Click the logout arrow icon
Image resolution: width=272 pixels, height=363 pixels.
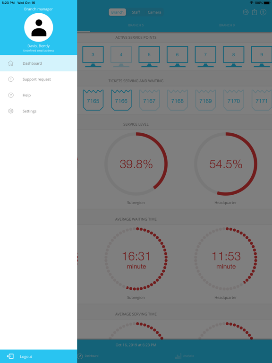[10, 356]
